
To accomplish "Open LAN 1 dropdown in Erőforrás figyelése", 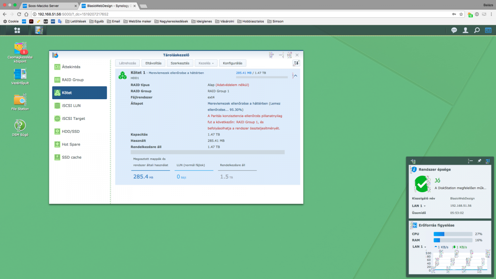I will pos(419,247).
